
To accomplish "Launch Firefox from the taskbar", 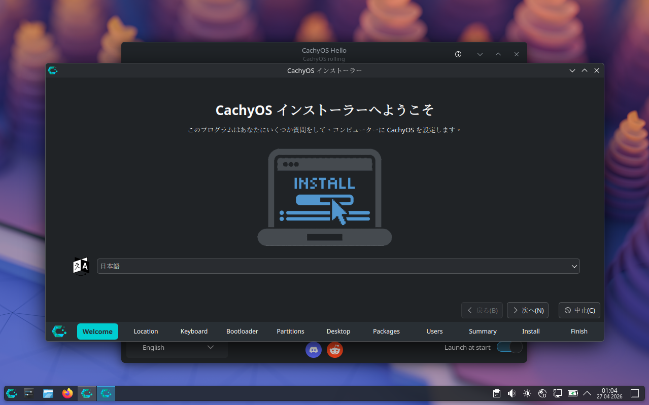I will [67, 393].
